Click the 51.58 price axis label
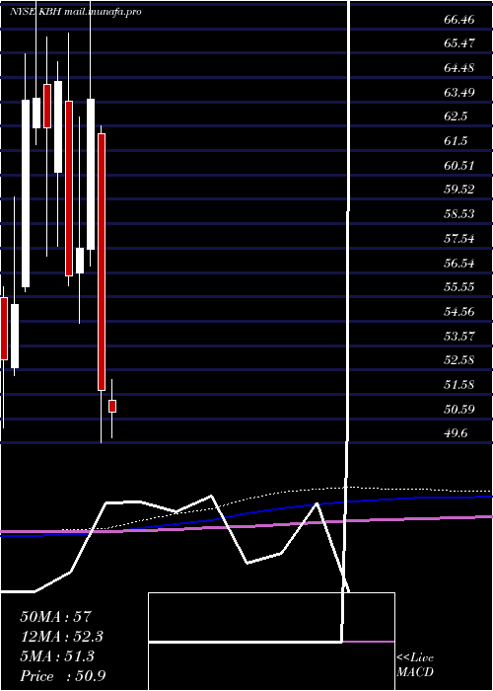Viewport: 493px width, 691px height. click(x=459, y=385)
